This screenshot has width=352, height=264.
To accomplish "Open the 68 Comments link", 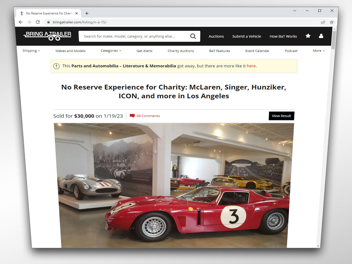I will pos(148,116).
